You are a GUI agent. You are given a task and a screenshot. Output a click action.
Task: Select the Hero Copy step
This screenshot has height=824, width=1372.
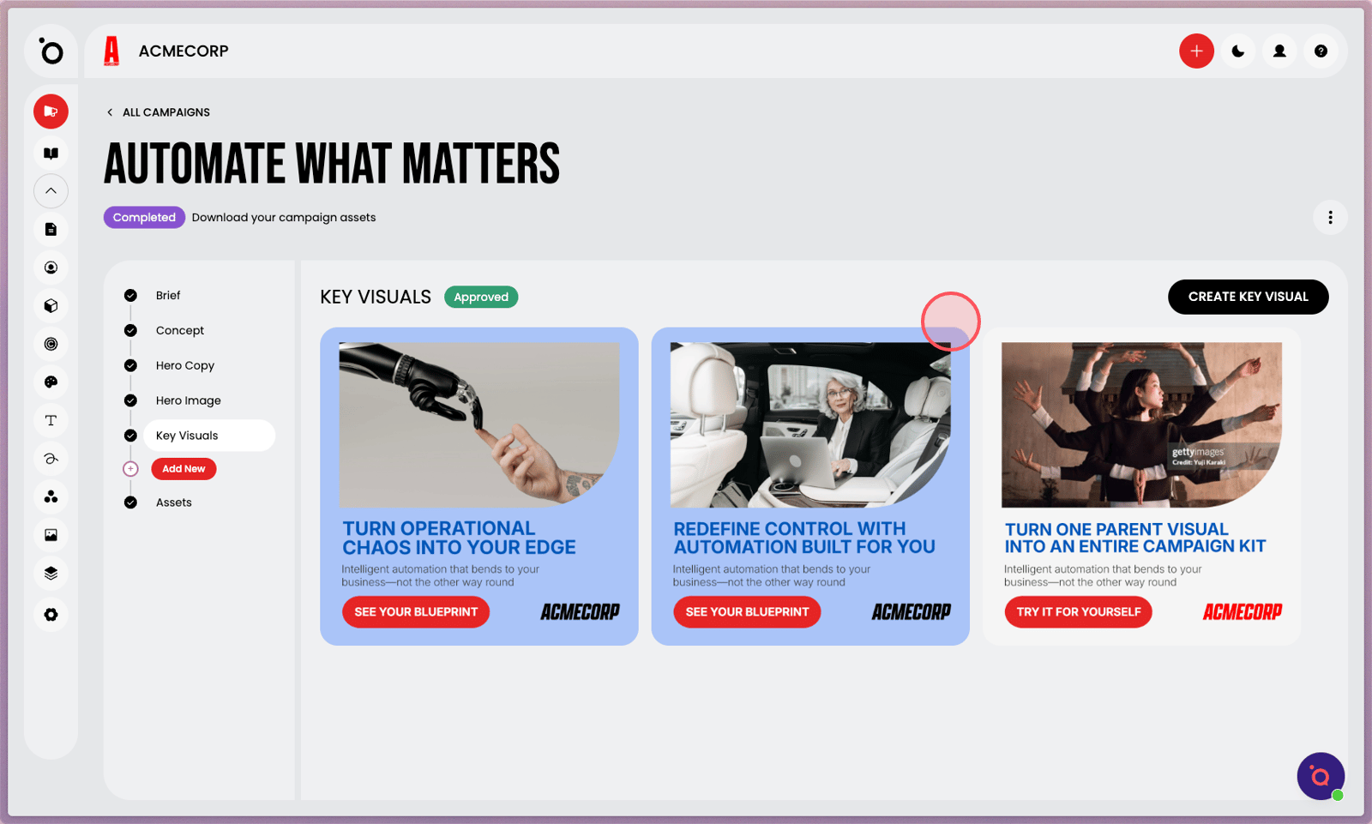tap(185, 365)
